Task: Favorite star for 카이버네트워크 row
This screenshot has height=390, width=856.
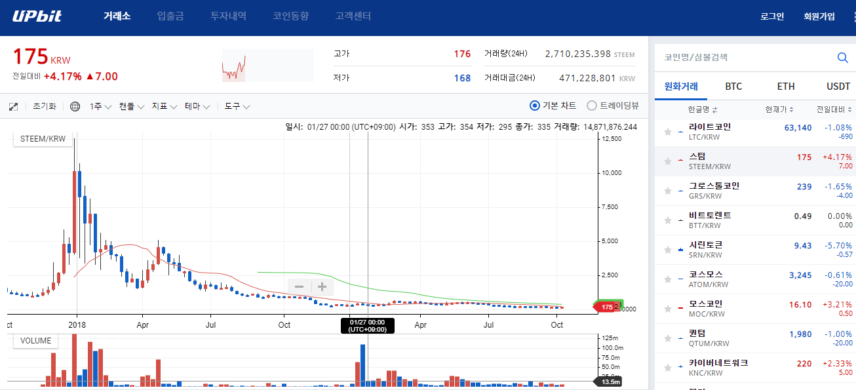Action: pyautogui.click(x=668, y=368)
